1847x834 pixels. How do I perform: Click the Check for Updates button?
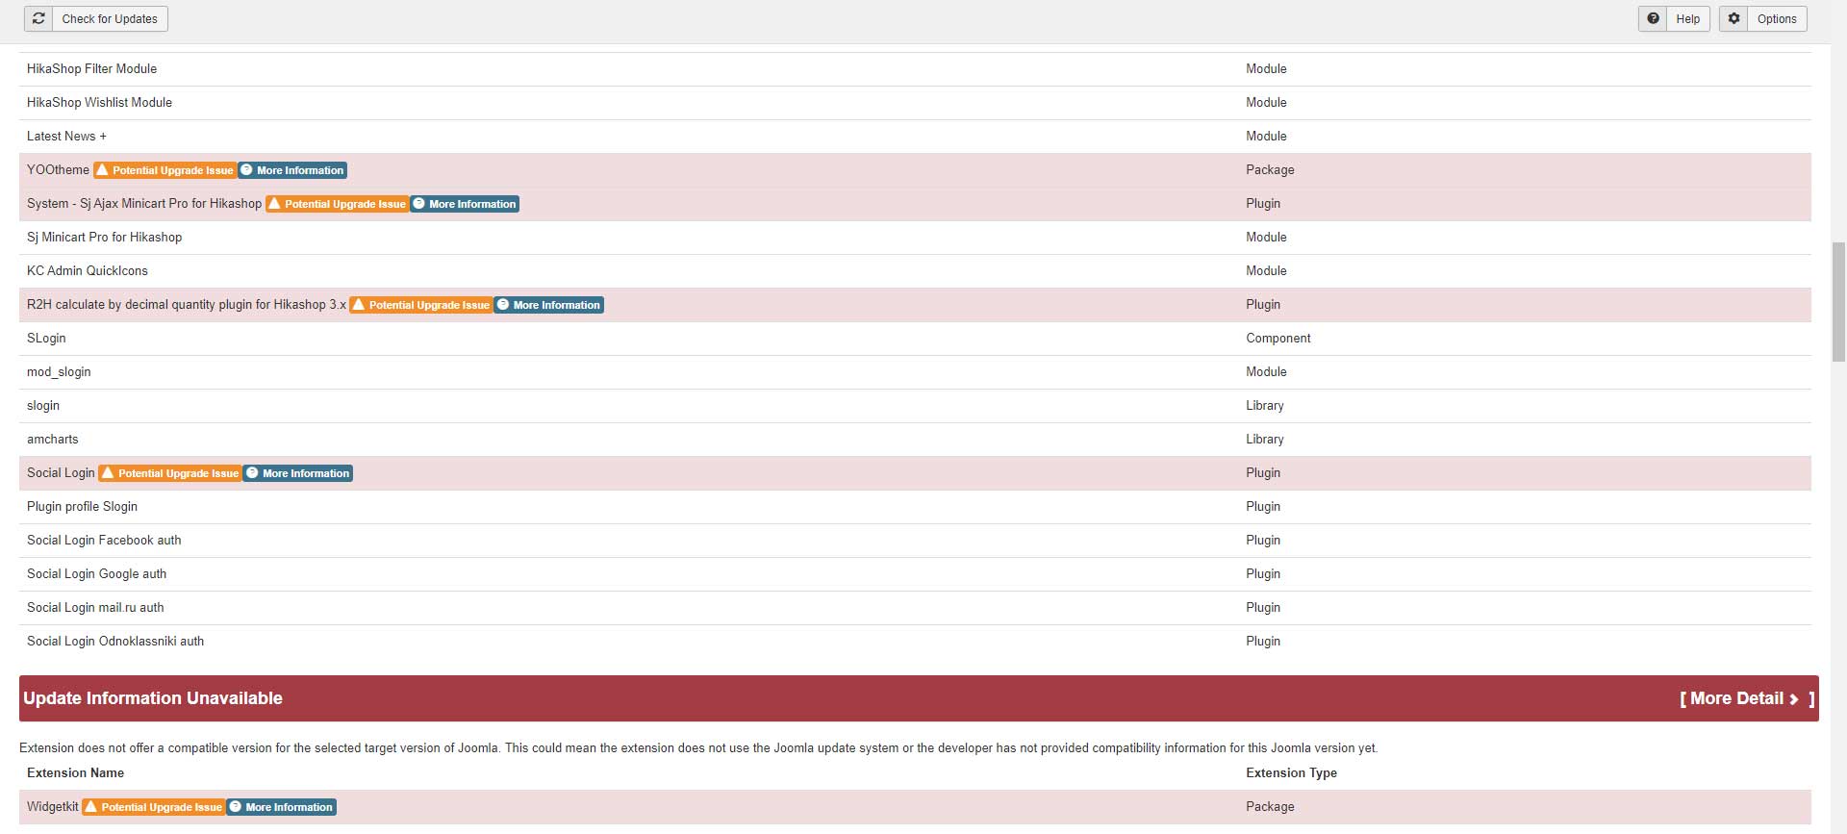coord(96,18)
